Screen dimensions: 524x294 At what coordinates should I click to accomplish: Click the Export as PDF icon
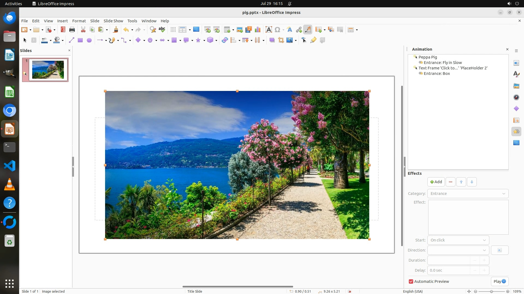click(63, 30)
